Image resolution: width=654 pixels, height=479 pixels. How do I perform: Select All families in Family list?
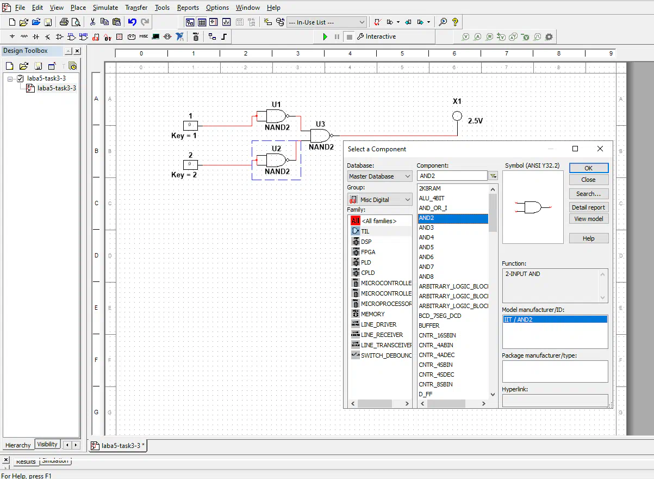tap(380, 221)
